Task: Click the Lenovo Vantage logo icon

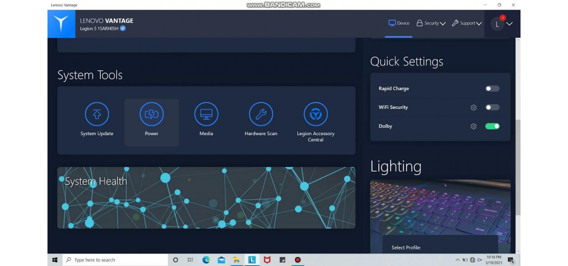Action: (61, 24)
